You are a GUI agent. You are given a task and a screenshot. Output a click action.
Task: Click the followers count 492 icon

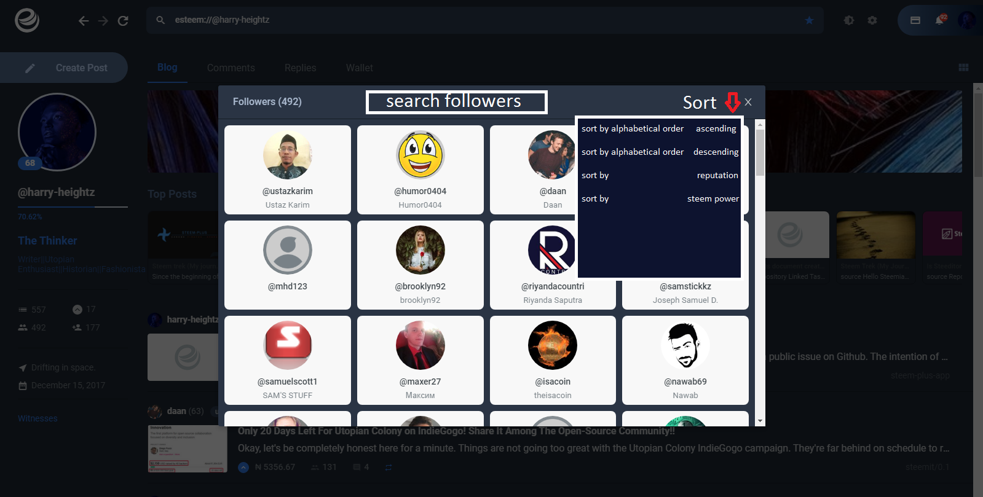(x=23, y=327)
